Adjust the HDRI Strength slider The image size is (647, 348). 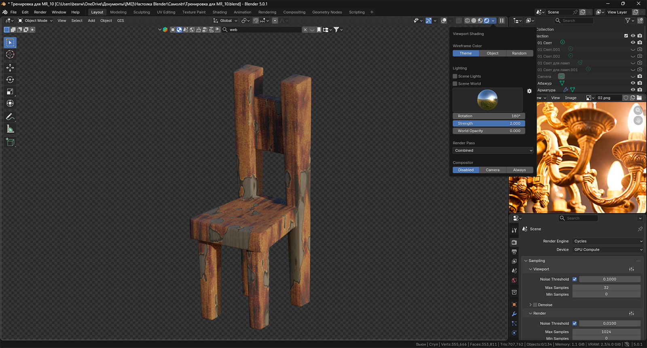click(488, 123)
